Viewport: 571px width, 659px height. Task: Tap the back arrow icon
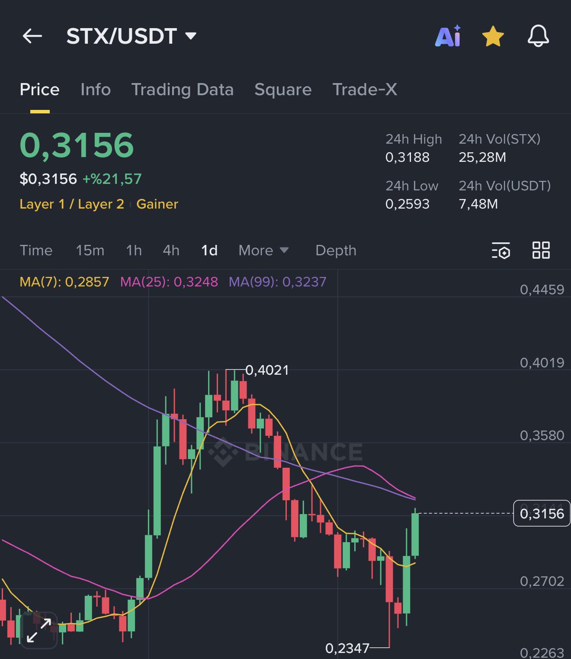coord(32,36)
